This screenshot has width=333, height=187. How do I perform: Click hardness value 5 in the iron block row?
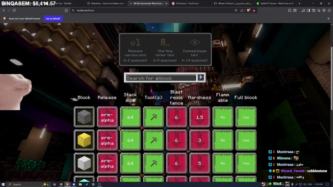tap(200, 163)
